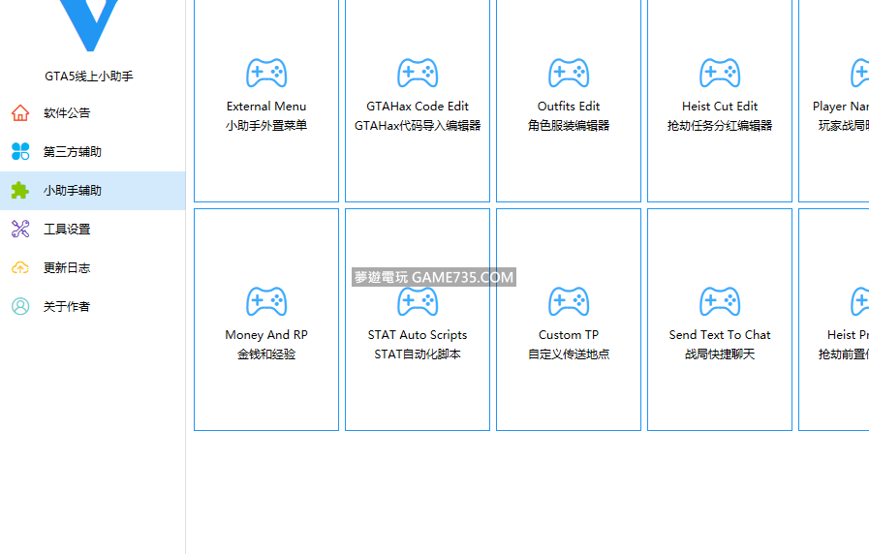Click the 自定义传送地点 text label
Image resolution: width=869 pixels, height=554 pixels.
[569, 354]
